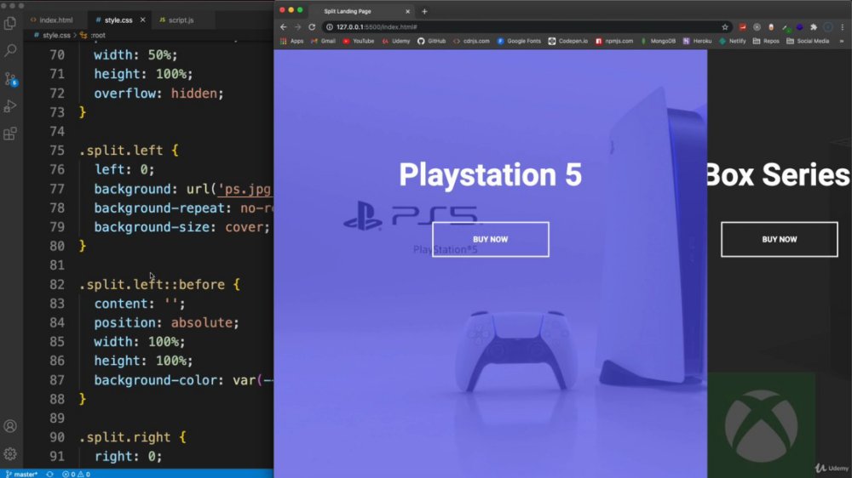Open the errors and warnings count
852x478 pixels.
coord(76,475)
